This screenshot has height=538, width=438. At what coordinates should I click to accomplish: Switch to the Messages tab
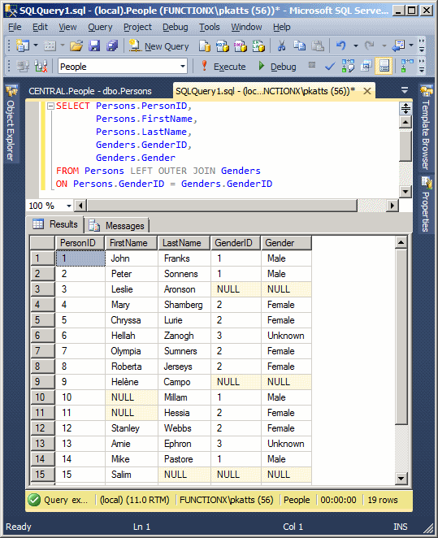[117, 226]
